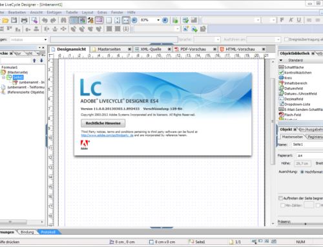Close the Objektbibliothek palette tab

(x=313, y=54)
